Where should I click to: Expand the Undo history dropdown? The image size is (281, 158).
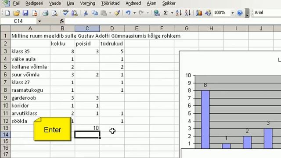click(x=134, y=13)
